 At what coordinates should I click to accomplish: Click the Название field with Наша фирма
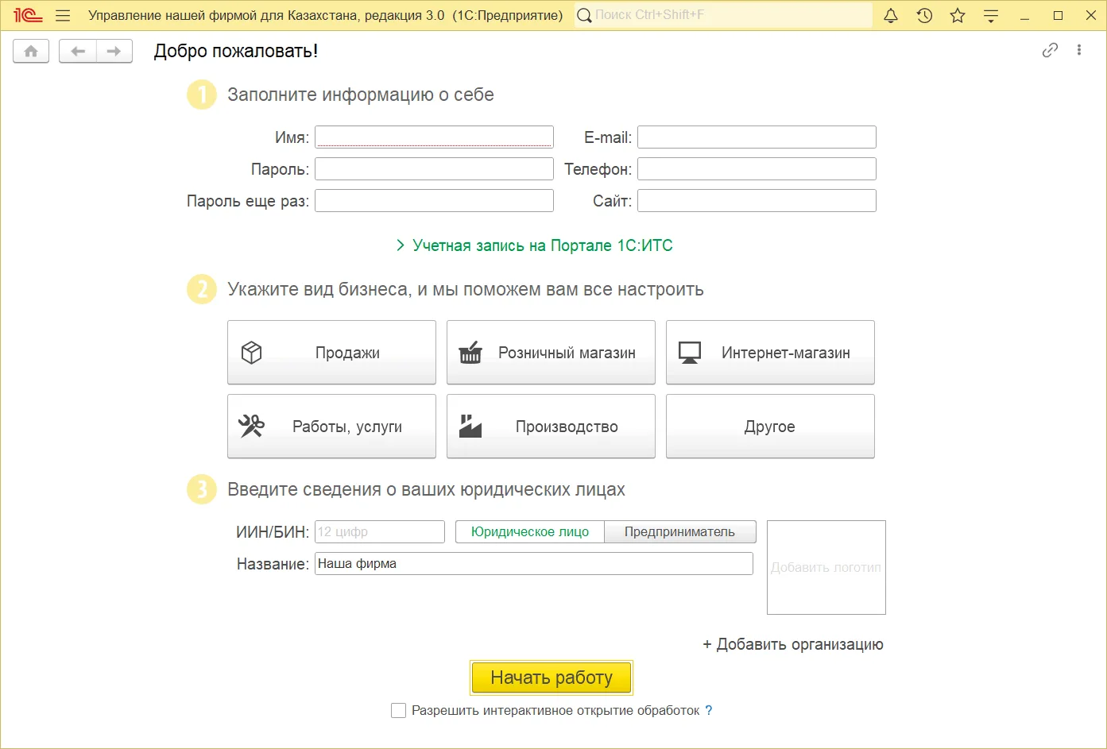coord(534,564)
